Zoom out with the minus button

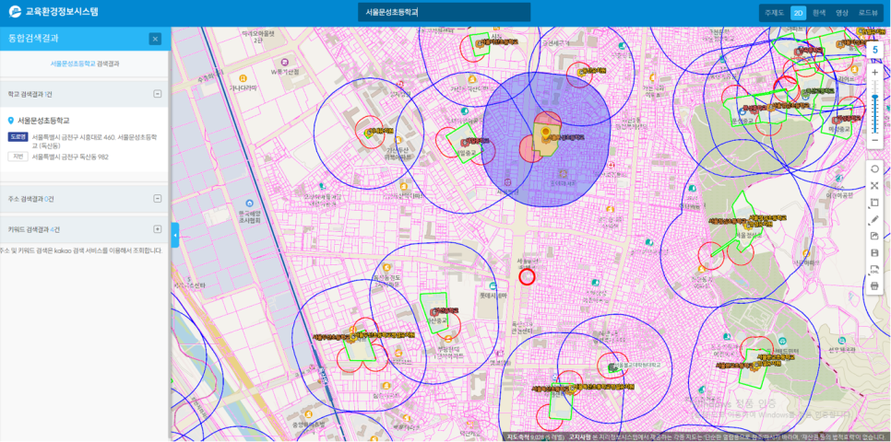click(x=874, y=140)
